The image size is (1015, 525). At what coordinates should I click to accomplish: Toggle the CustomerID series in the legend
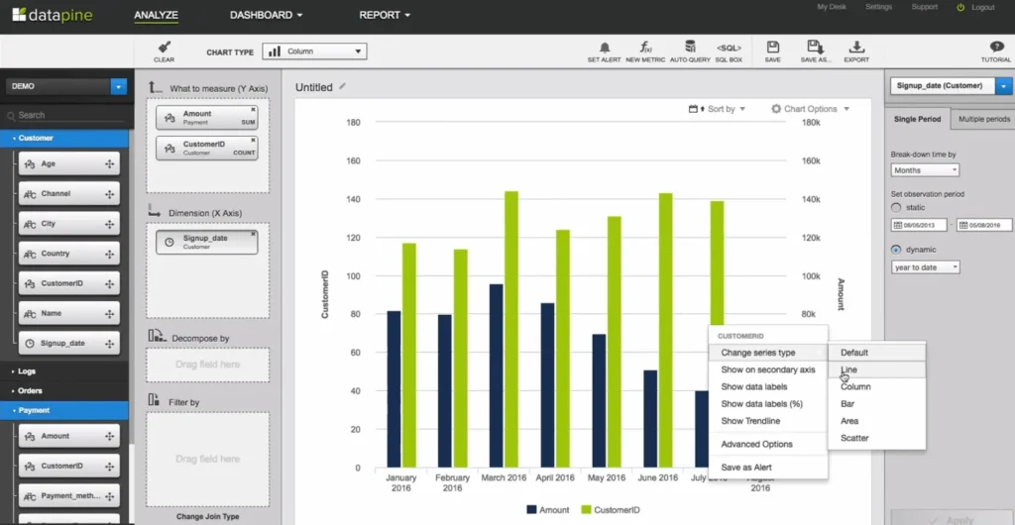coord(611,509)
